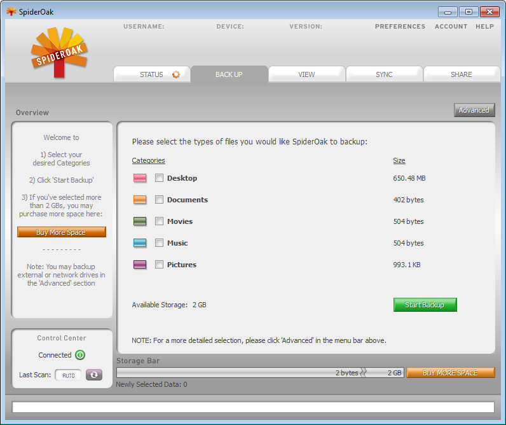The image size is (506, 425).
Task: Toggle the Music backup checkbox
Action: point(160,244)
